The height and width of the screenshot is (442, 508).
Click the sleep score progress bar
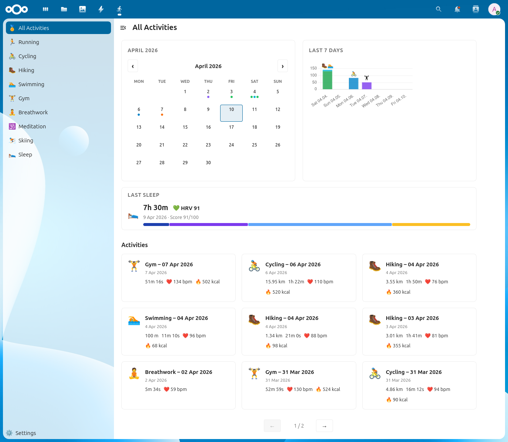306,225
